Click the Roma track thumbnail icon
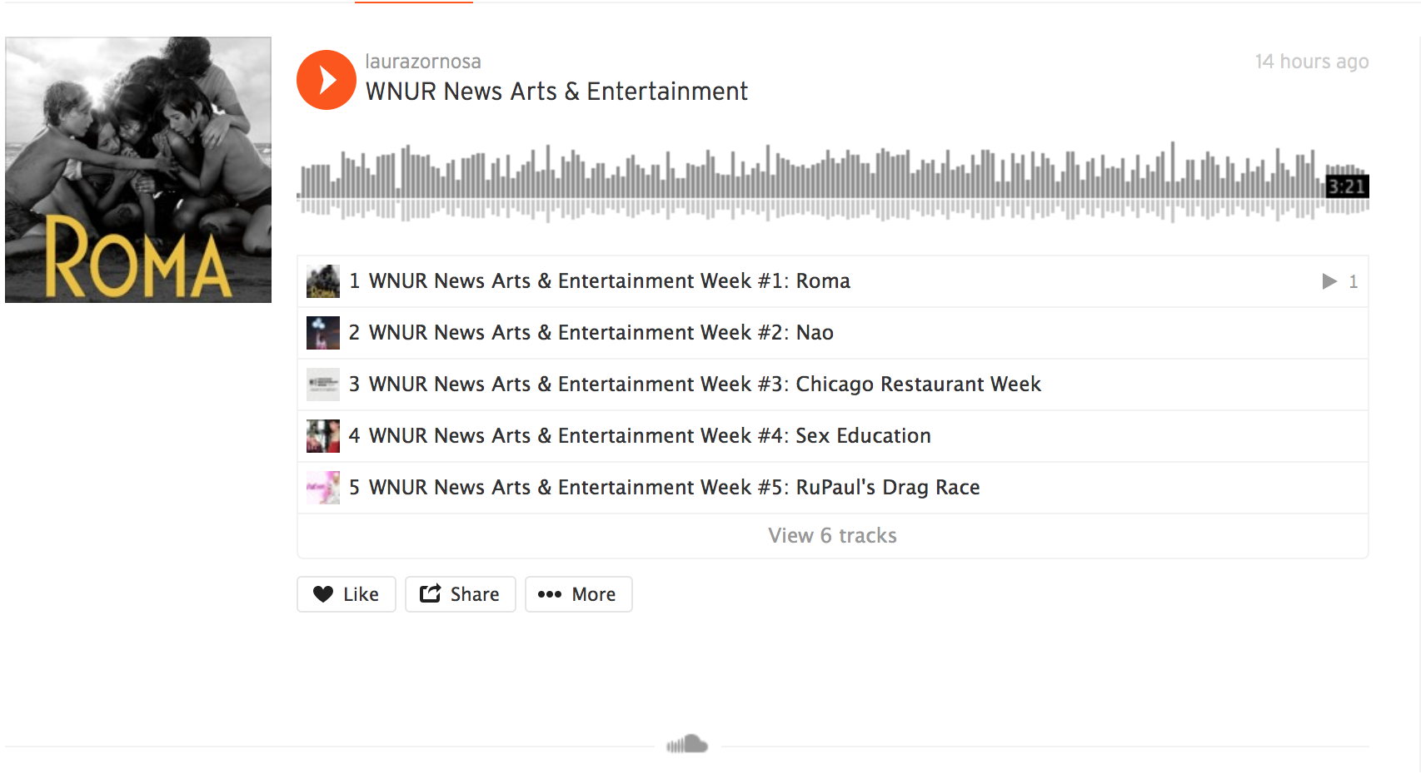The image size is (1421, 779). pos(323,281)
